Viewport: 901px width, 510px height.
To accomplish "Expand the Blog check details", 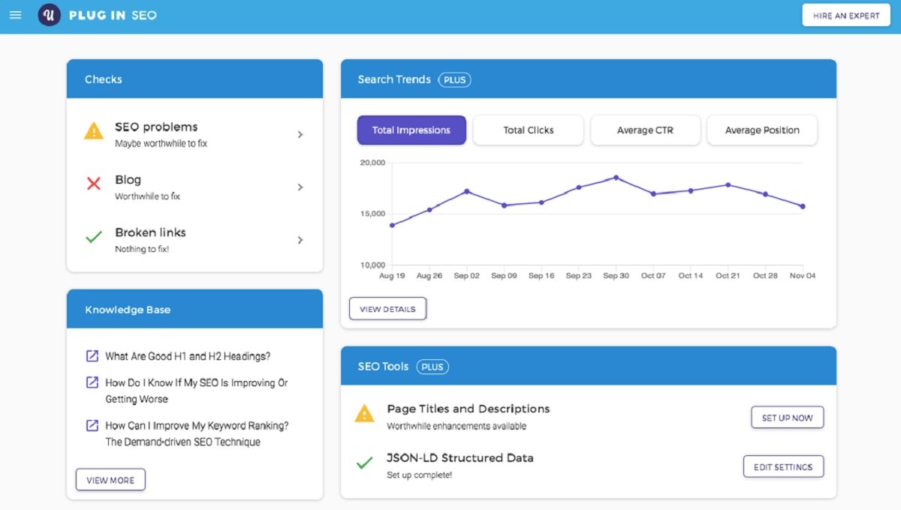I will (300, 187).
